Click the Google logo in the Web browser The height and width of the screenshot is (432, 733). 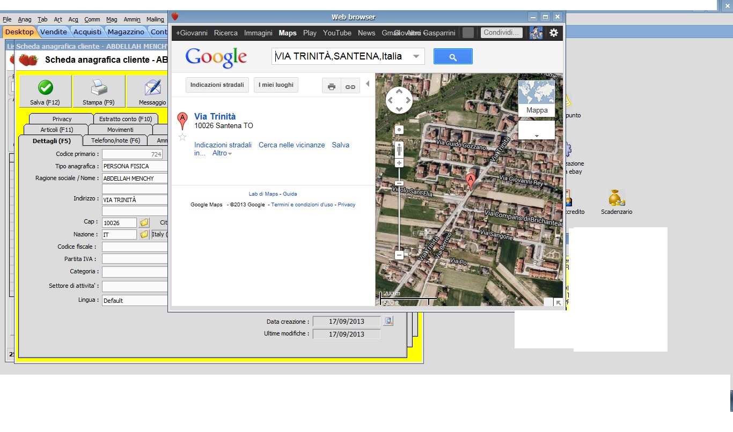coord(216,57)
